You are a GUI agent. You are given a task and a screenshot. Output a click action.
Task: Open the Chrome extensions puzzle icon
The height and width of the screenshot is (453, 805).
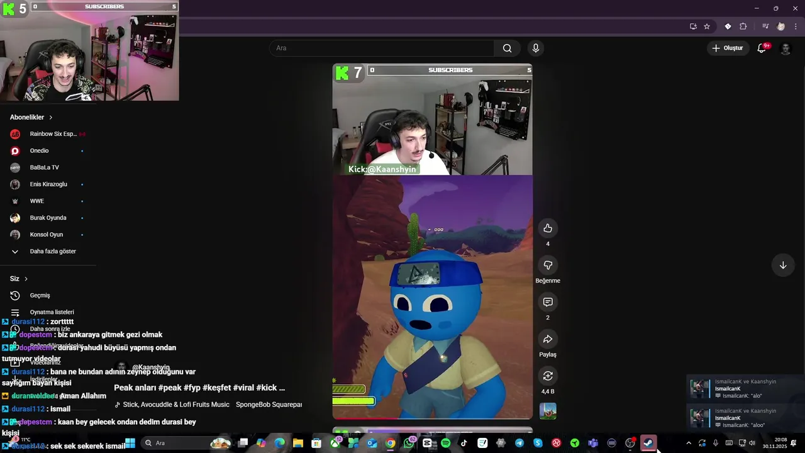click(x=743, y=26)
